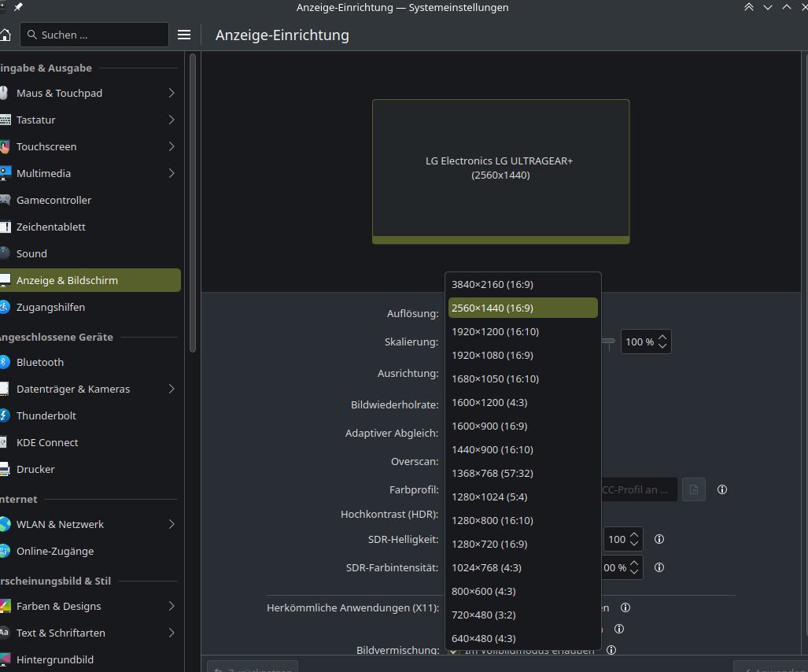The width and height of the screenshot is (808, 672).
Task: Click the Tastatur keyboard icon
Action: tap(6, 120)
